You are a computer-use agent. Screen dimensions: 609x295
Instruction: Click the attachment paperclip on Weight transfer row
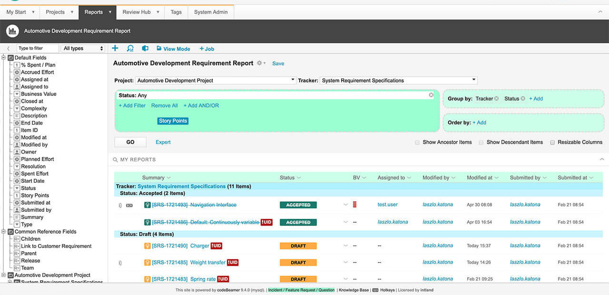120,263
